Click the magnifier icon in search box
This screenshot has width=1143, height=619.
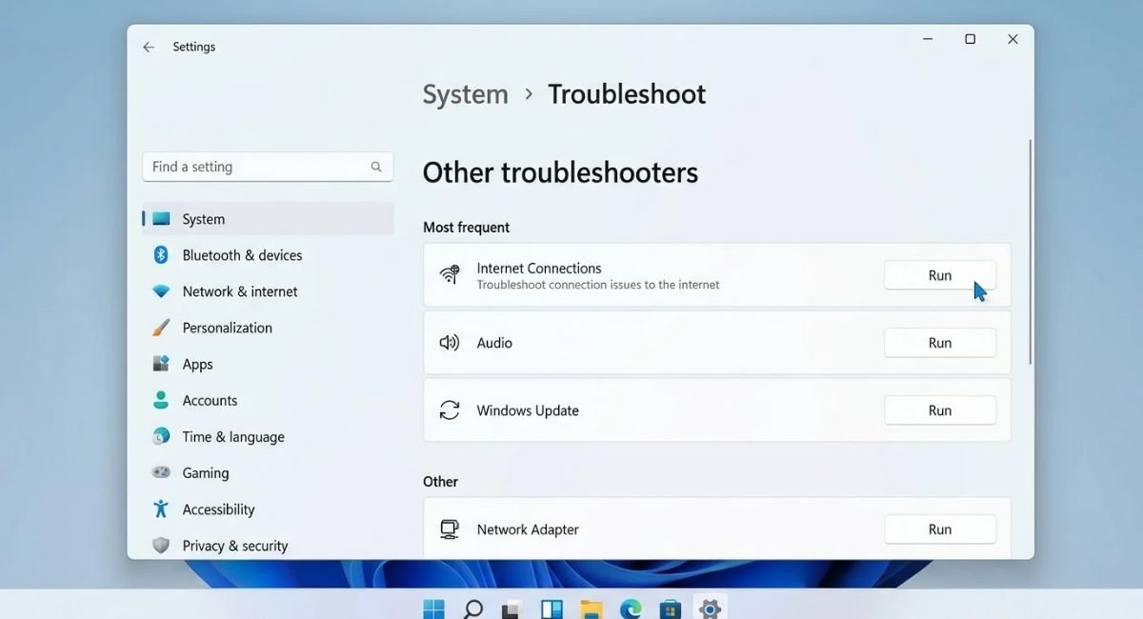pyautogui.click(x=376, y=167)
